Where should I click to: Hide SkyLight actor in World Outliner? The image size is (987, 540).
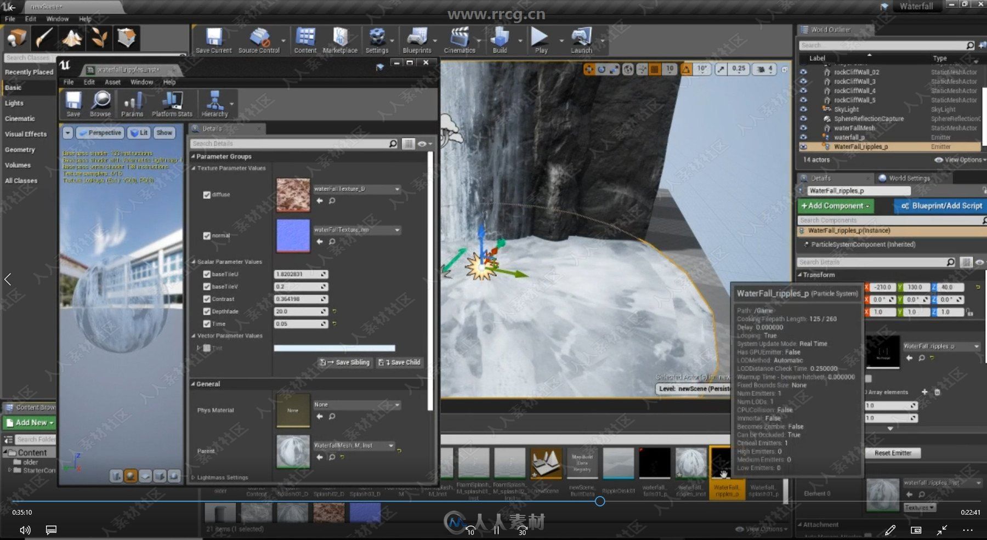click(x=803, y=109)
